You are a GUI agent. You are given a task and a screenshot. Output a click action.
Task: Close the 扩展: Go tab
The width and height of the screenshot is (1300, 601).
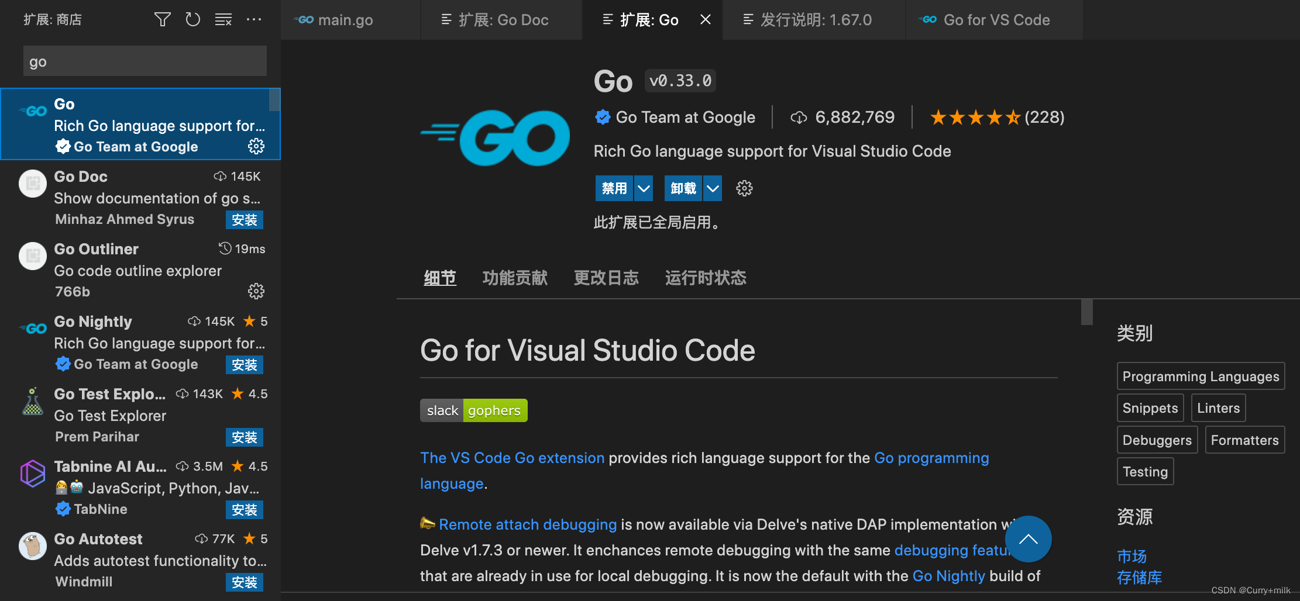tap(706, 20)
